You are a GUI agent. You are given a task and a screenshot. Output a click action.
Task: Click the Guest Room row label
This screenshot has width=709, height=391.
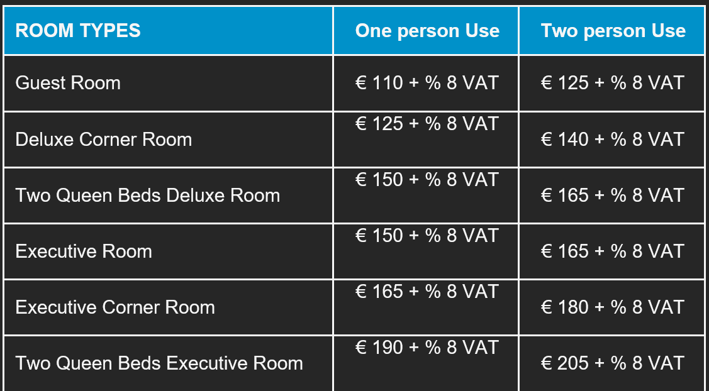point(68,83)
